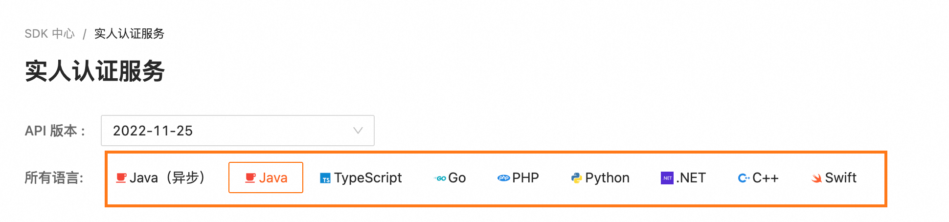This screenshot has height=222, width=949.
Task: Click the 实人认证服务 page heading
Action: coord(95,71)
